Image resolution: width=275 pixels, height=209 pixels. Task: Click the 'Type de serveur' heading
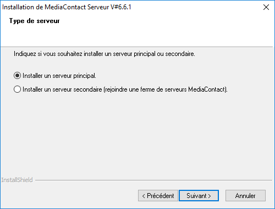[x=35, y=21]
